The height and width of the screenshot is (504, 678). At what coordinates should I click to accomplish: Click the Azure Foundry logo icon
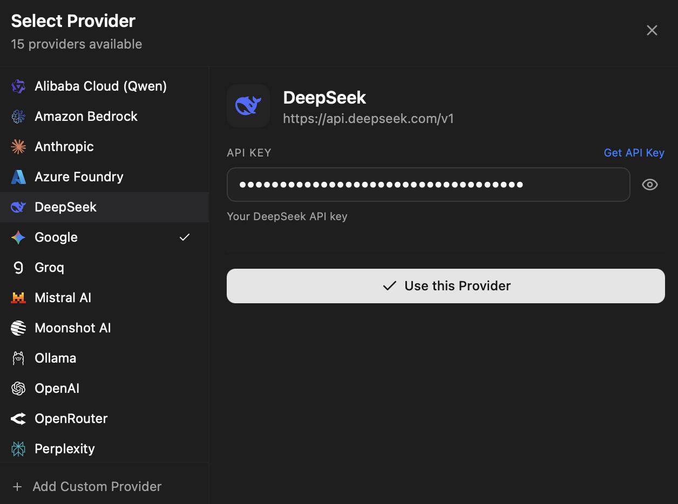pos(18,177)
